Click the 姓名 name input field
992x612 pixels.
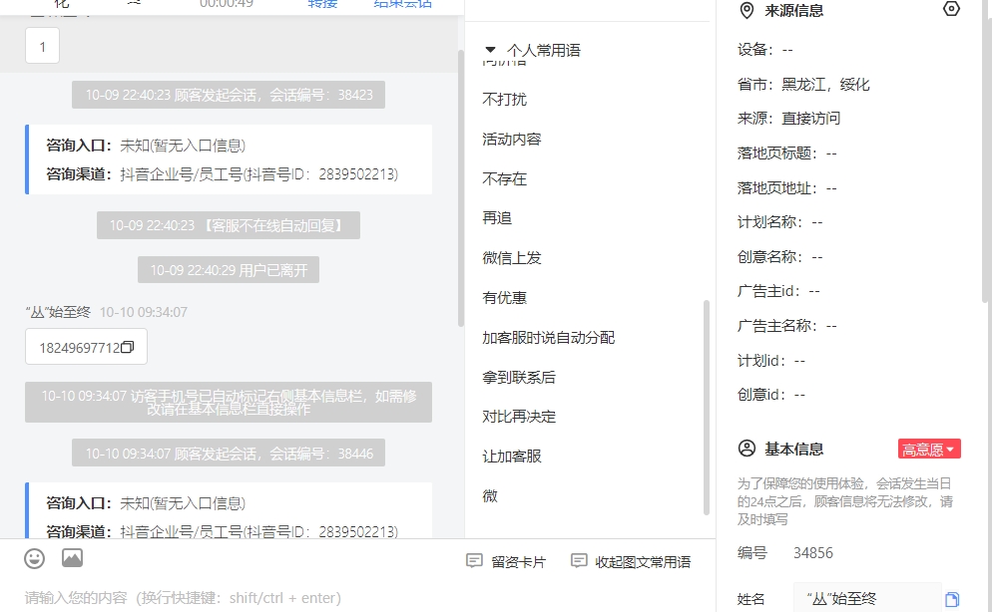coord(867,598)
